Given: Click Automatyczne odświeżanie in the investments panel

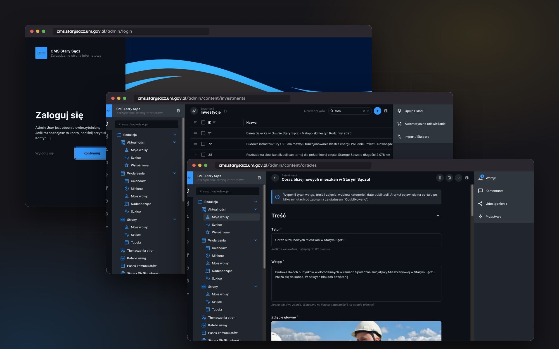Looking at the screenshot, I should 423,124.
